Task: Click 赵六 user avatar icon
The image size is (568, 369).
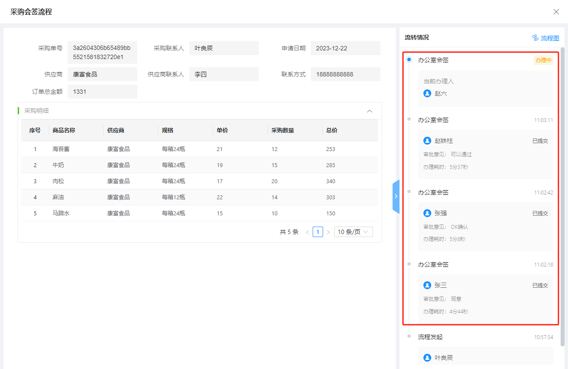Action: [x=427, y=93]
